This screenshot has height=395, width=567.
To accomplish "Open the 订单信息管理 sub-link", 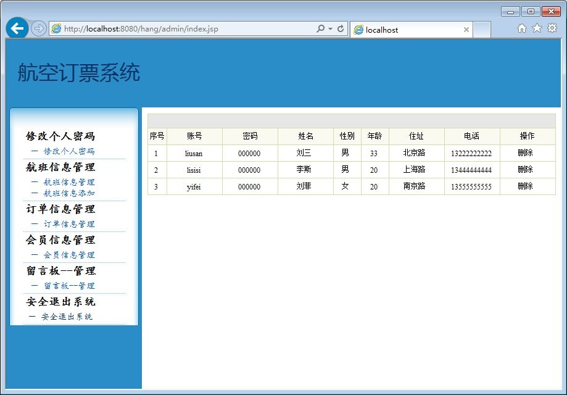I will click(69, 224).
